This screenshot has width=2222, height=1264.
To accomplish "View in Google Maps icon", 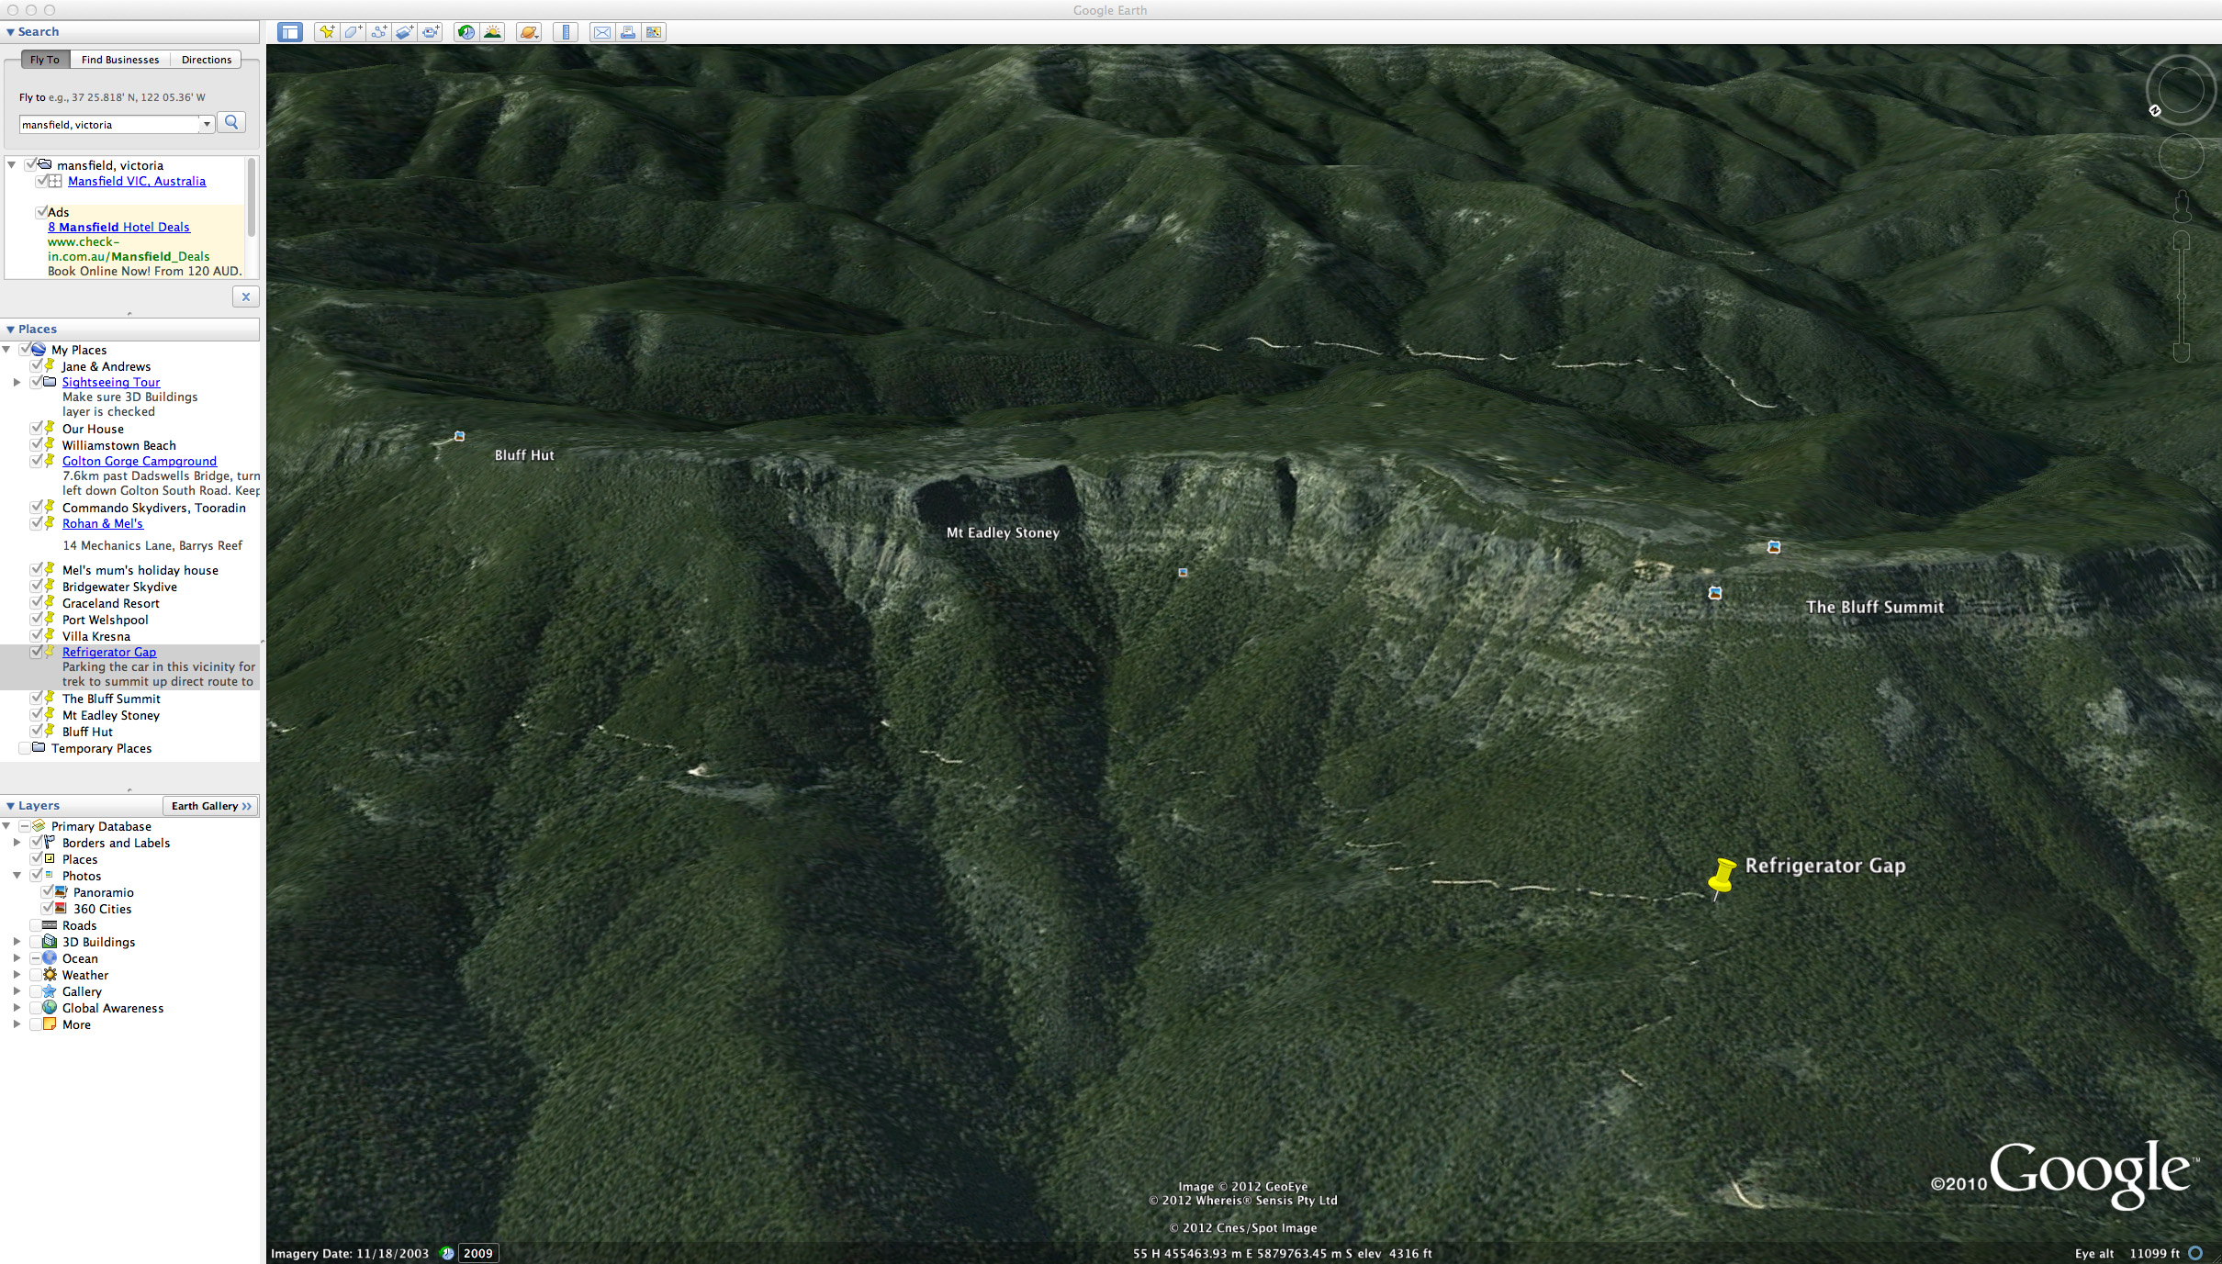I will (654, 32).
